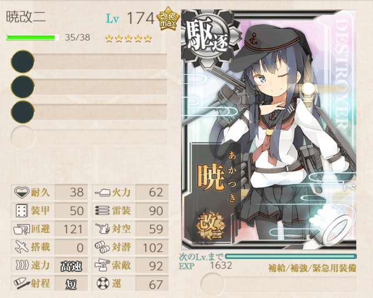Screen dimensions: 373x298
Task: Click the shell range icon beside 射程
Action: click(22, 284)
